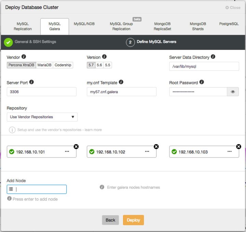Click the info icon beside Version label
This screenshot has height=232, width=246.
pos(104,57)
